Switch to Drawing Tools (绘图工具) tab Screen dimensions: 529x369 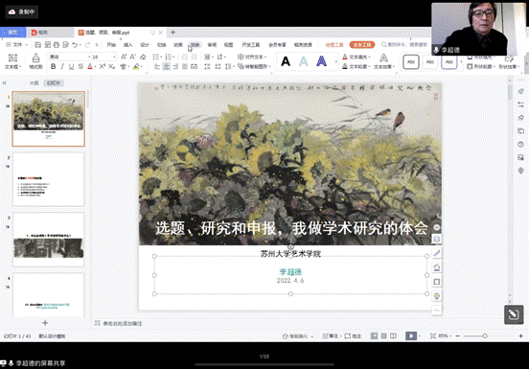334,44
